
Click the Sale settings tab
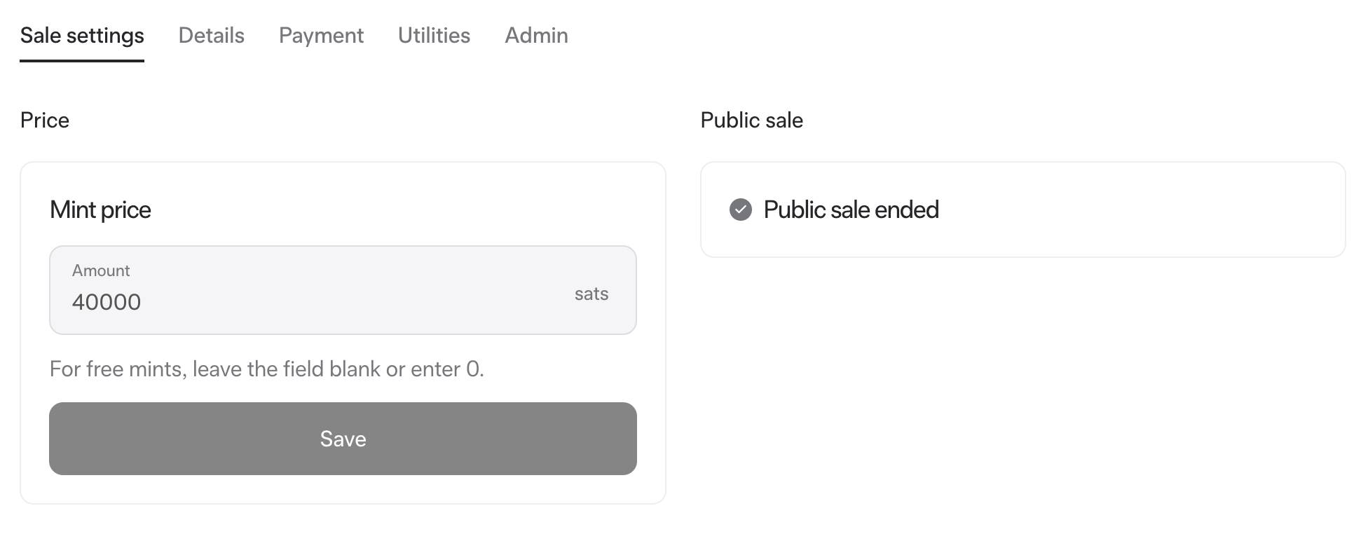coord(82,35)
